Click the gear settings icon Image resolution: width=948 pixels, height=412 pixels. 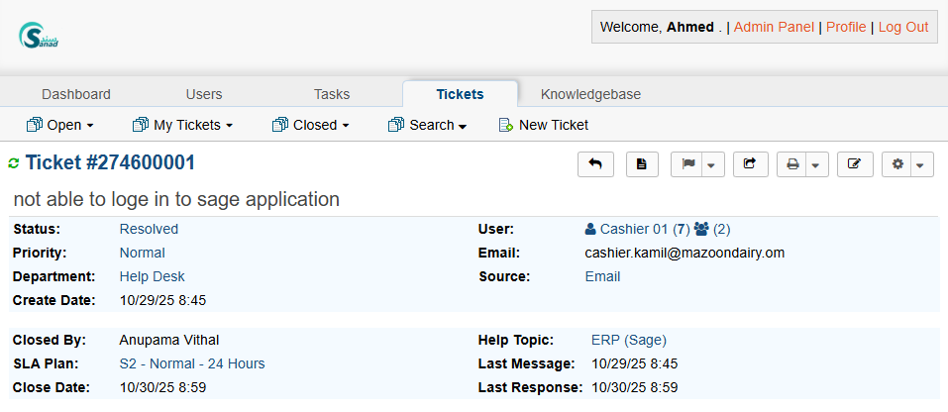coord(897,164)
